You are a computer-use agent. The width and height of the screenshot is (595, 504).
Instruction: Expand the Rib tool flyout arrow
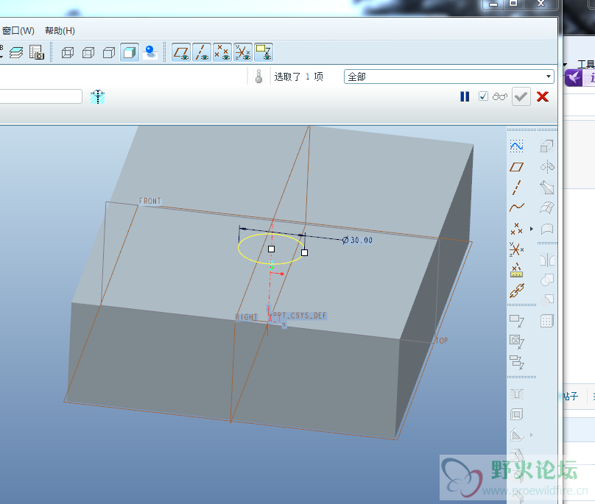(531, 435)
